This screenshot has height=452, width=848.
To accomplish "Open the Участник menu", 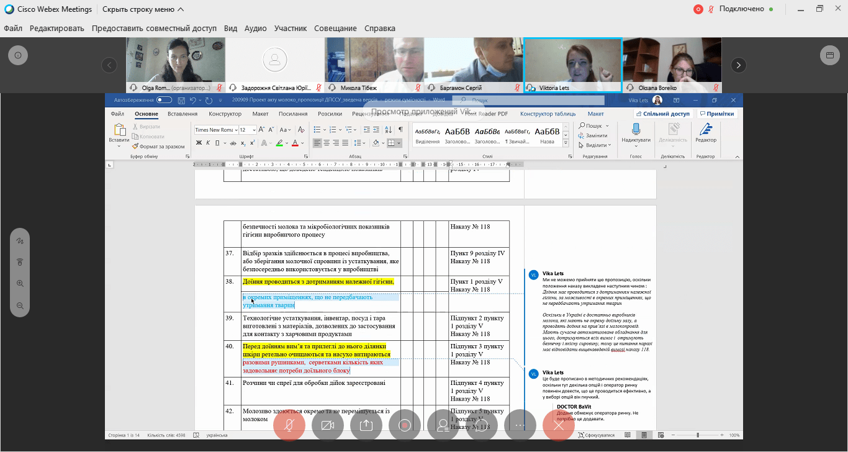I will [x=291, y=29].
